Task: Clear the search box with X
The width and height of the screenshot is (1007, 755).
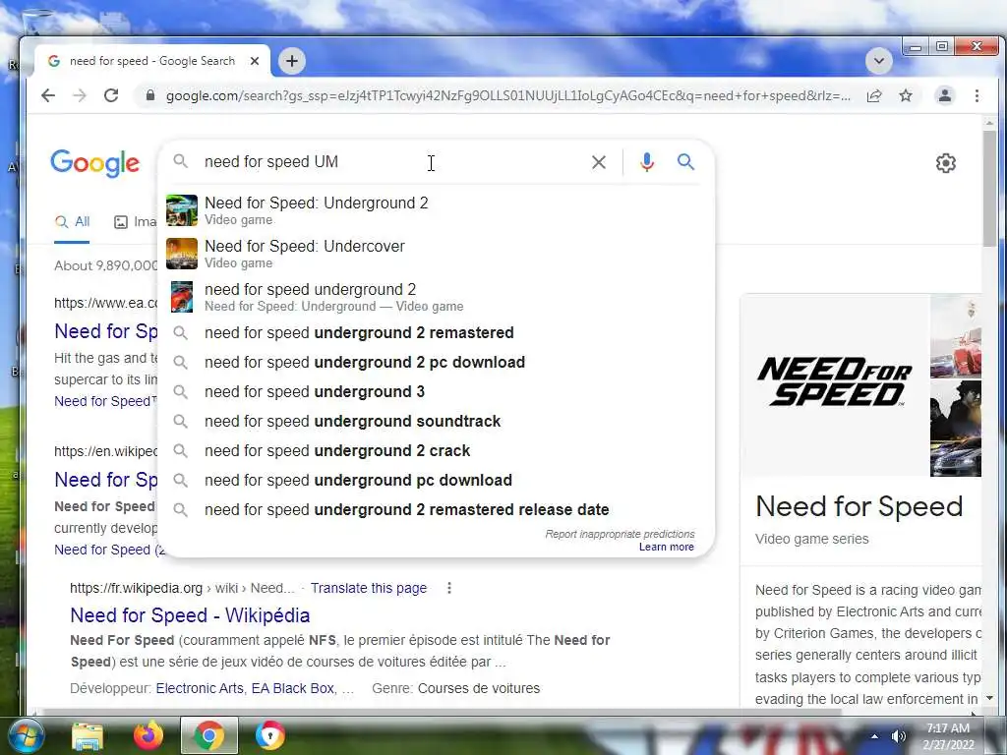Action: [599, 162]
